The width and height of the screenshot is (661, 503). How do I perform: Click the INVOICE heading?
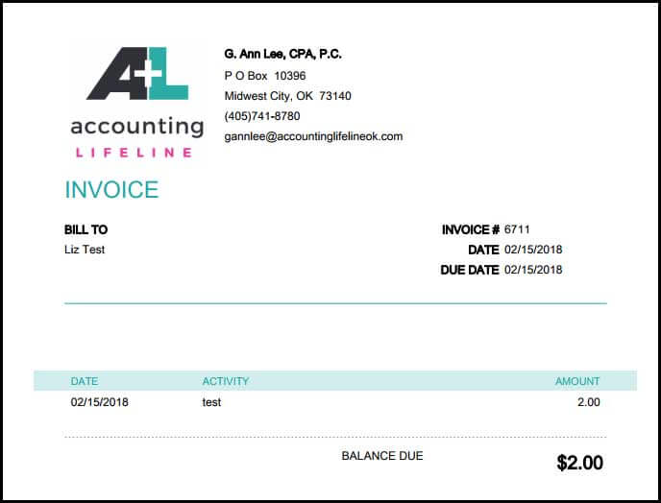click(111, 189)
